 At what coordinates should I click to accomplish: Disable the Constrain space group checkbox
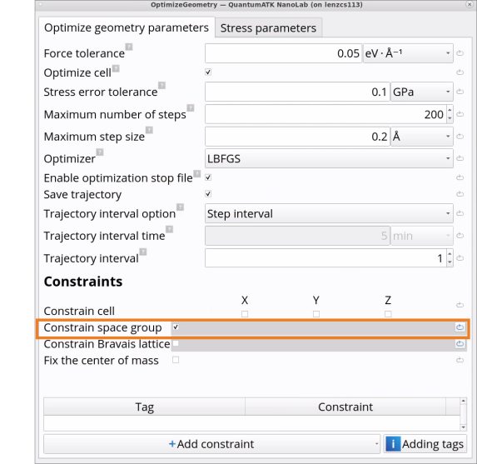pyautogui.click(x=176, y=327)
